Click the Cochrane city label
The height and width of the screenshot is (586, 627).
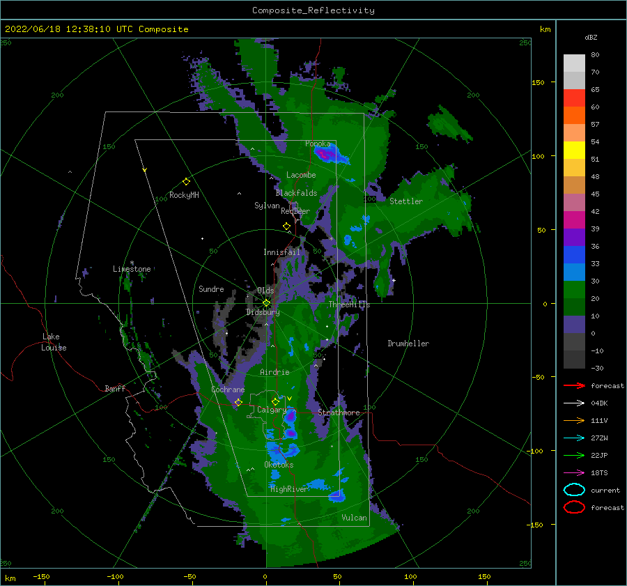click(x=228, y=390)
